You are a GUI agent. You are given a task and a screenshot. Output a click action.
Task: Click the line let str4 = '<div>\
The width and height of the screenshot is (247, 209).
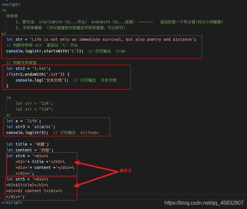coord(27,156)
